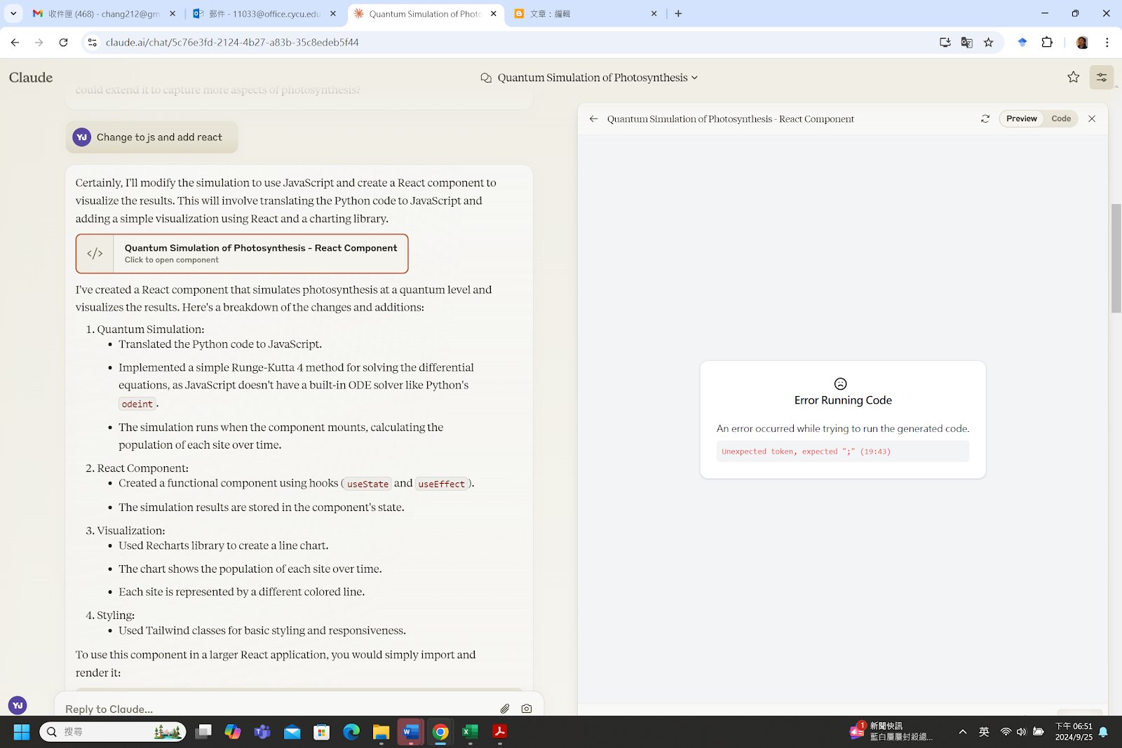The height and width of the screenshot is (748, 1122).
Task: Go back in artifact panel
Action: coord(594,119)
